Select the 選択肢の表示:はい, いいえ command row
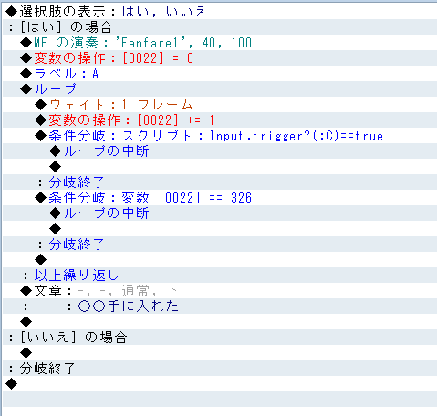 click(x=220, y=12)
